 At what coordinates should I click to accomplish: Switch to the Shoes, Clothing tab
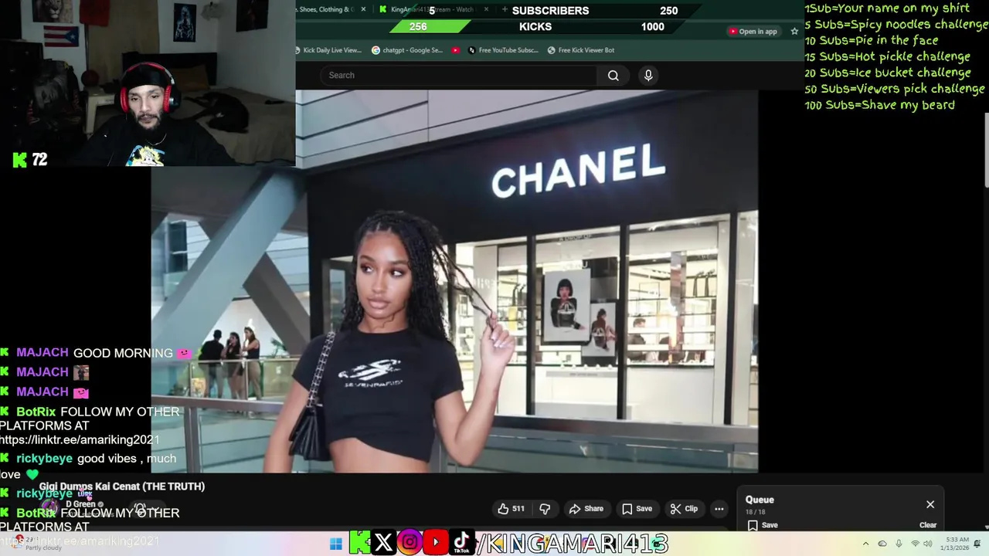click(x=325, y=9)
